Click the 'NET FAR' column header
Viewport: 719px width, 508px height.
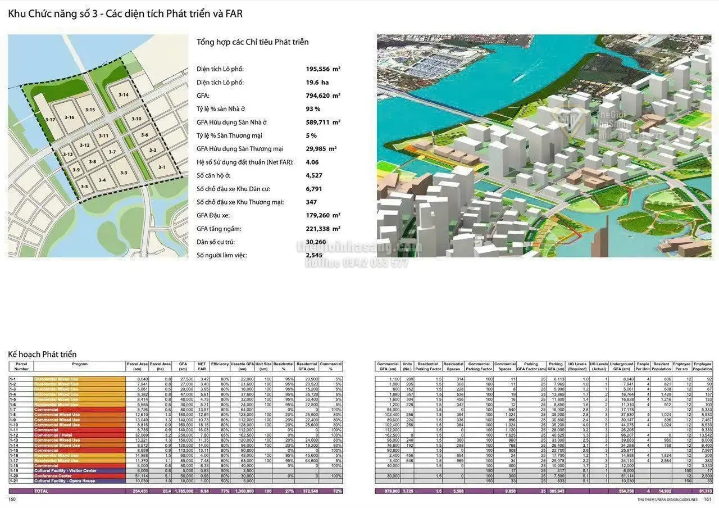pos(202,366)
